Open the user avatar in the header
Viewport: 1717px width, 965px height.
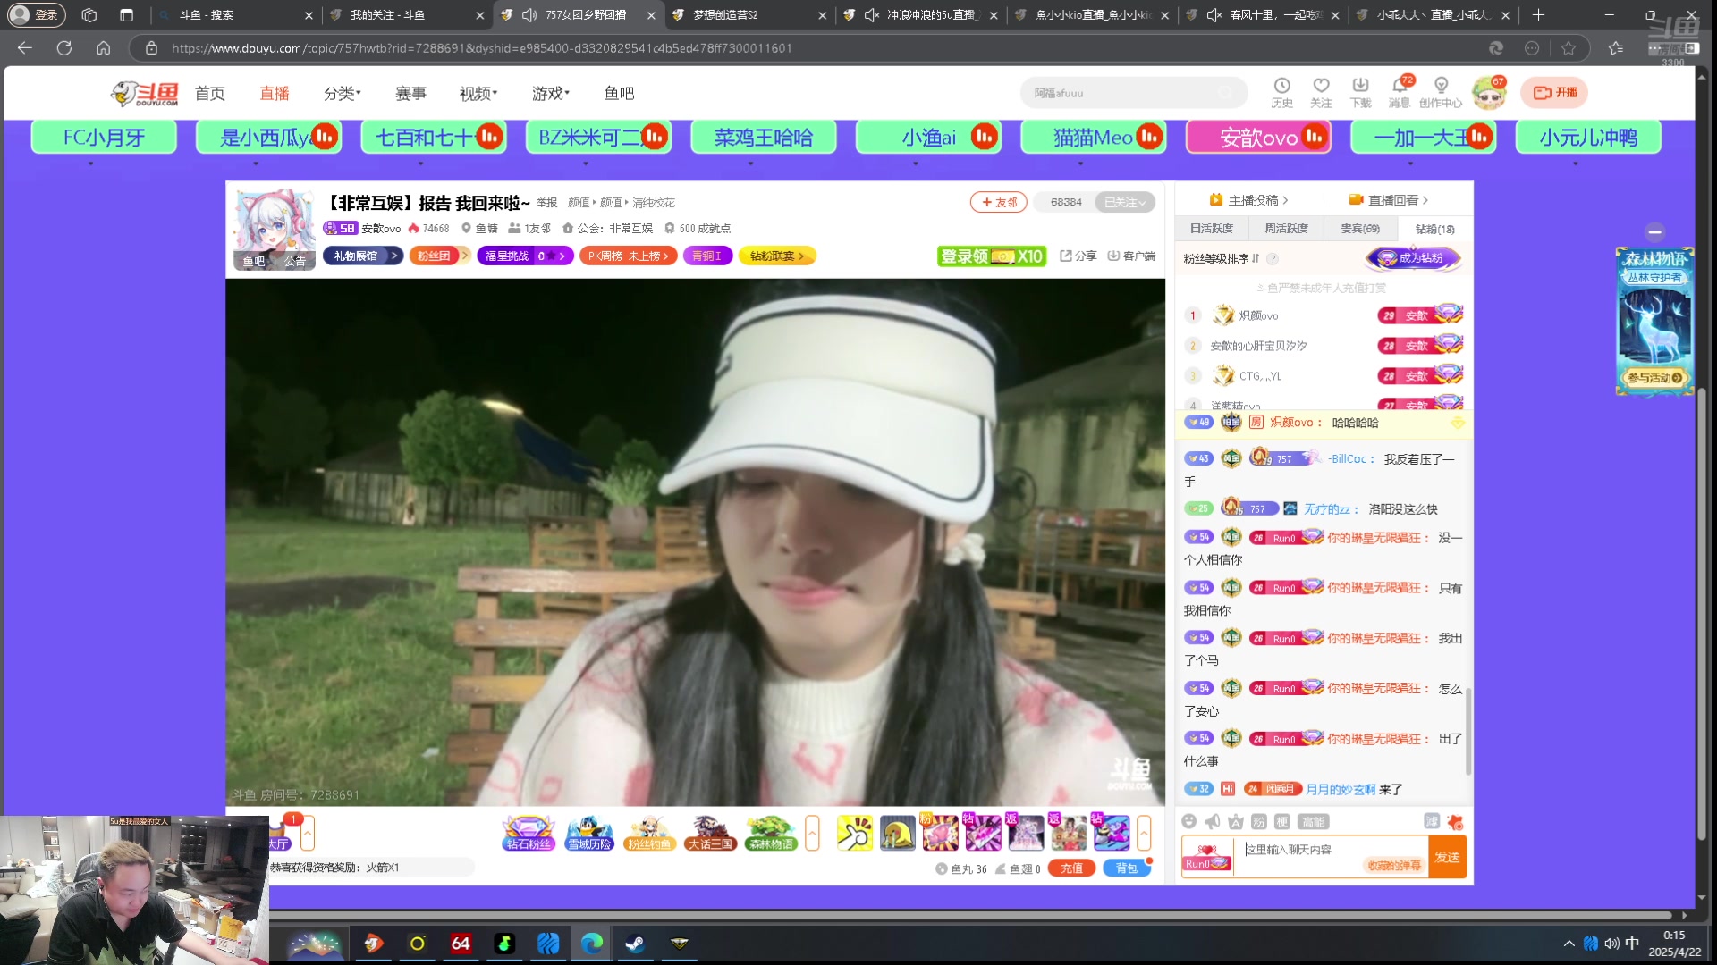(1489, 93)
